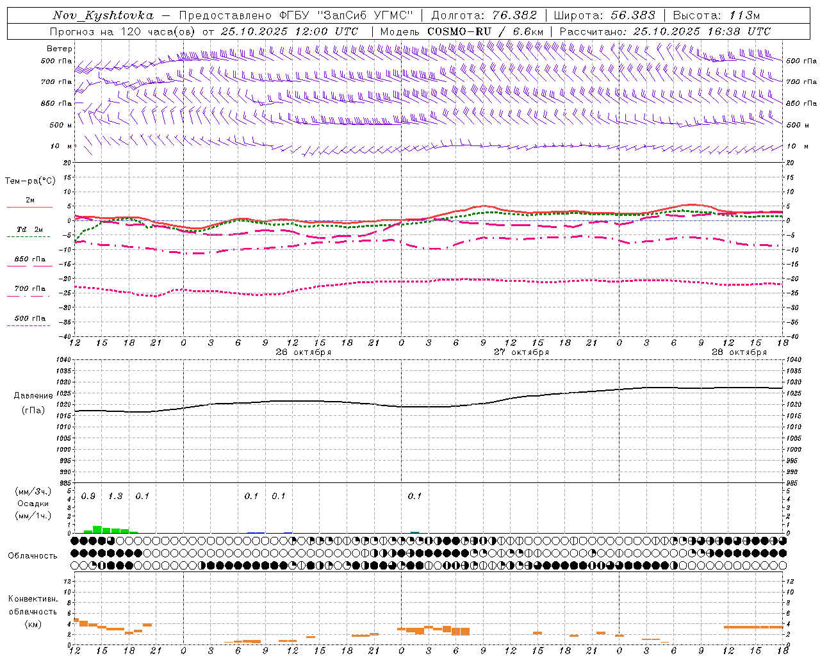The width and height of the screenshot is (820, 656).
Task: Click 'Рассчитано: 25.10.2025 16:38 UTC'
Action: point(665,31)
